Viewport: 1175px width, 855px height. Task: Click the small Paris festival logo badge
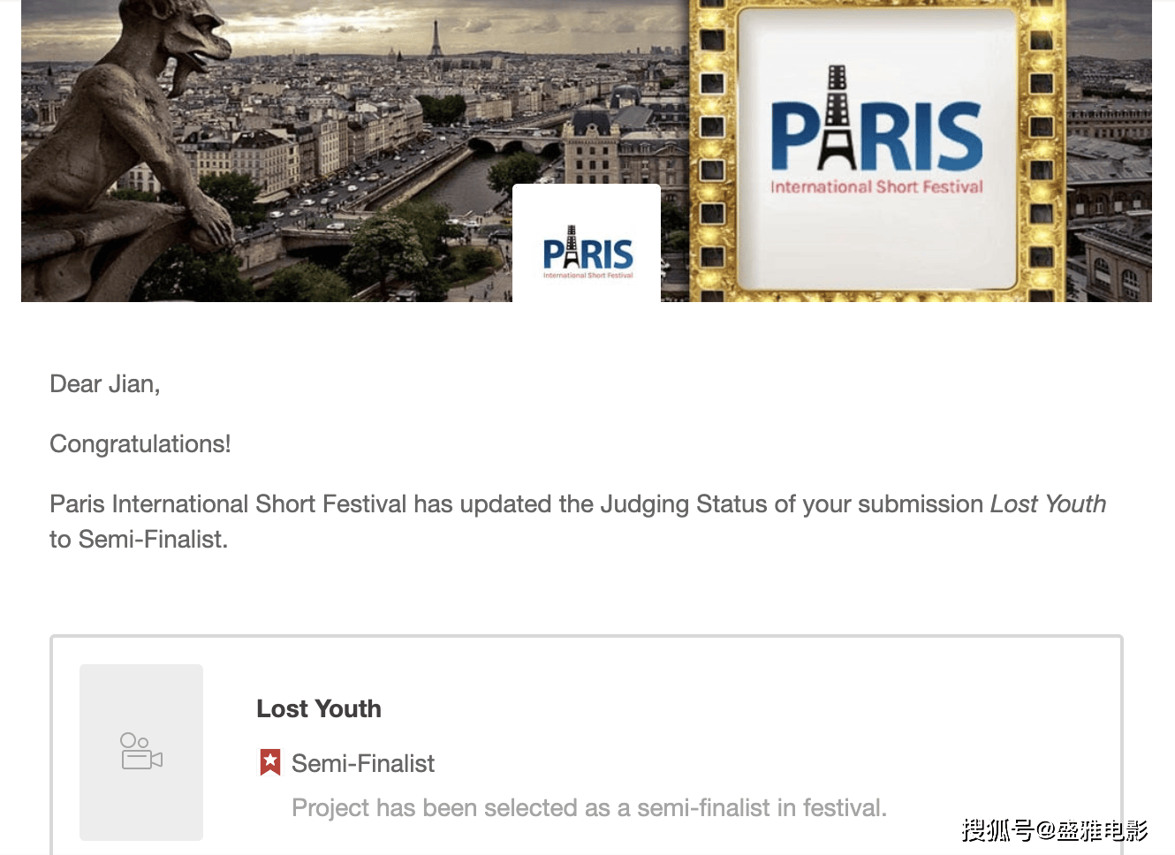587,252
